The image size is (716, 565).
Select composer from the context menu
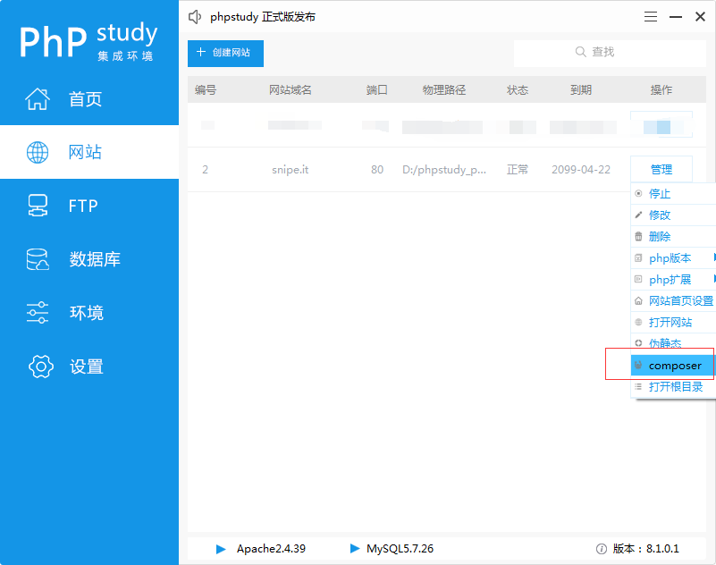click(x=670, y=365)
